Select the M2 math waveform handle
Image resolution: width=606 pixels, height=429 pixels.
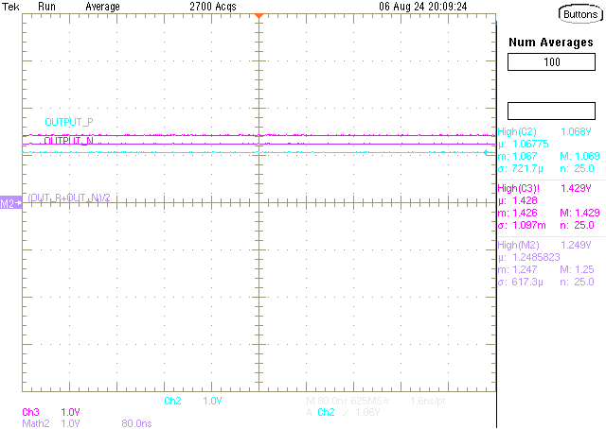(x=10, y=203)
